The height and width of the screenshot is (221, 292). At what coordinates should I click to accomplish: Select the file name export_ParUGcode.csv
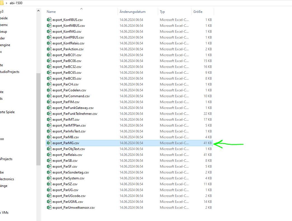[x=69, y=196]
